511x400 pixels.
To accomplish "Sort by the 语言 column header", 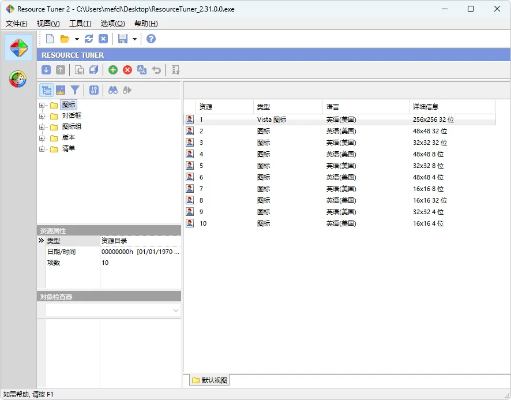I will (366, 107).
